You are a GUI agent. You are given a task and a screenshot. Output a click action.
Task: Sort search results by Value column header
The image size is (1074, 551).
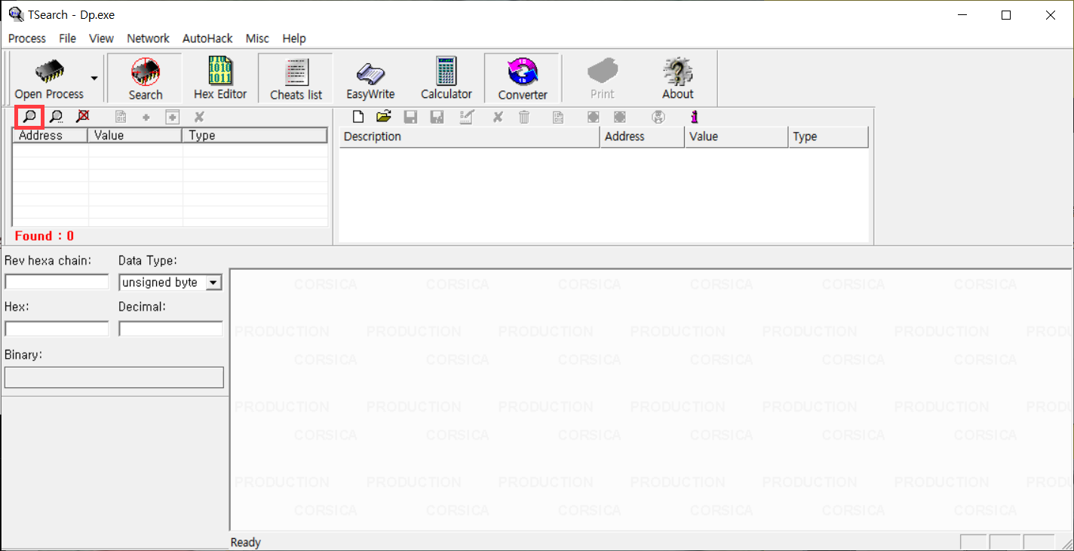click(135, 136)
